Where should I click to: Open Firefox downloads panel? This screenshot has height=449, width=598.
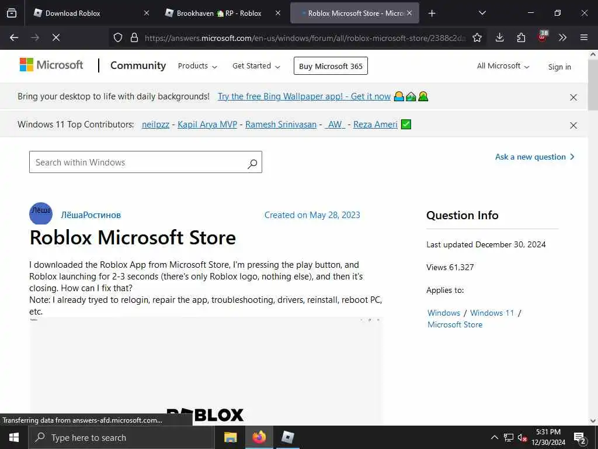click(500, 37)
